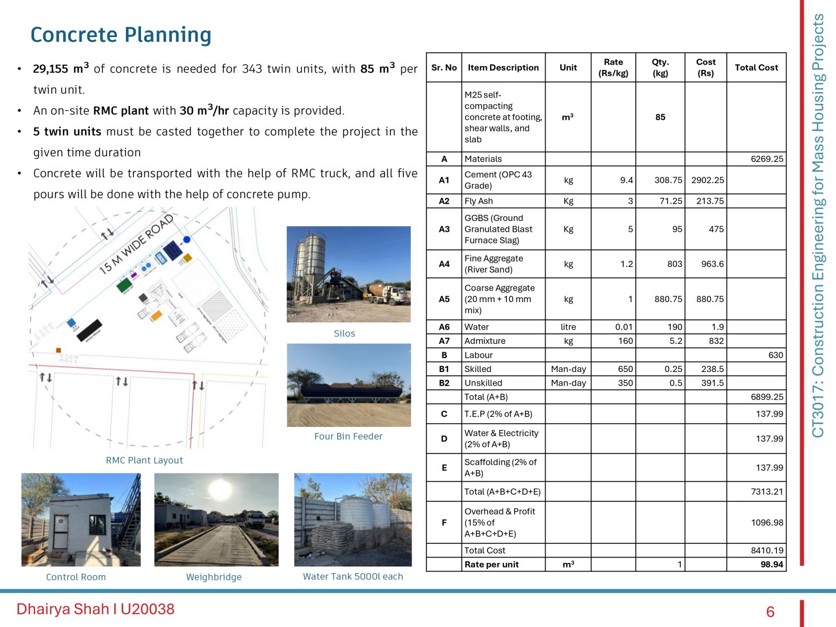The image size is (836, 627).
Task: Click the Labour row label
Action: tap(479, 355)
